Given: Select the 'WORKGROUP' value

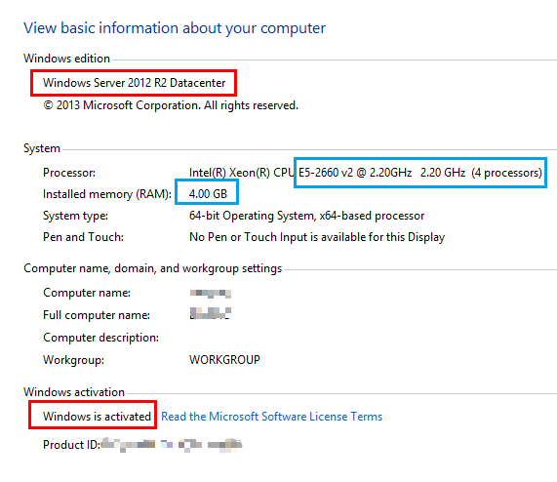Looking at the screenshot, I should (224, 360).
